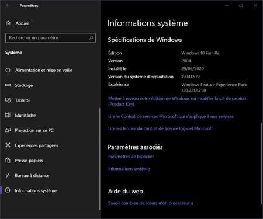Click the Installé le label
The image size is (263, 219).
117,68
